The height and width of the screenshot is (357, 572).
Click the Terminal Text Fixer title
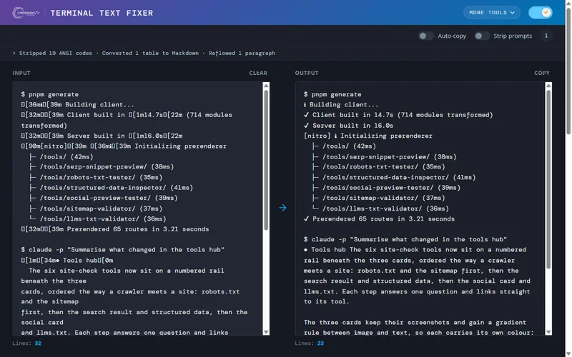(x=102, y=13)
